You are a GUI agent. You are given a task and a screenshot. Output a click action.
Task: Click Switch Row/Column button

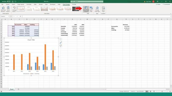coord(86,9)
